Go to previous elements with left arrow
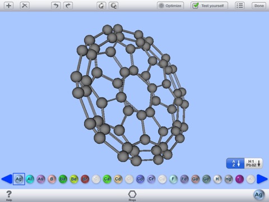 point(7,179)
